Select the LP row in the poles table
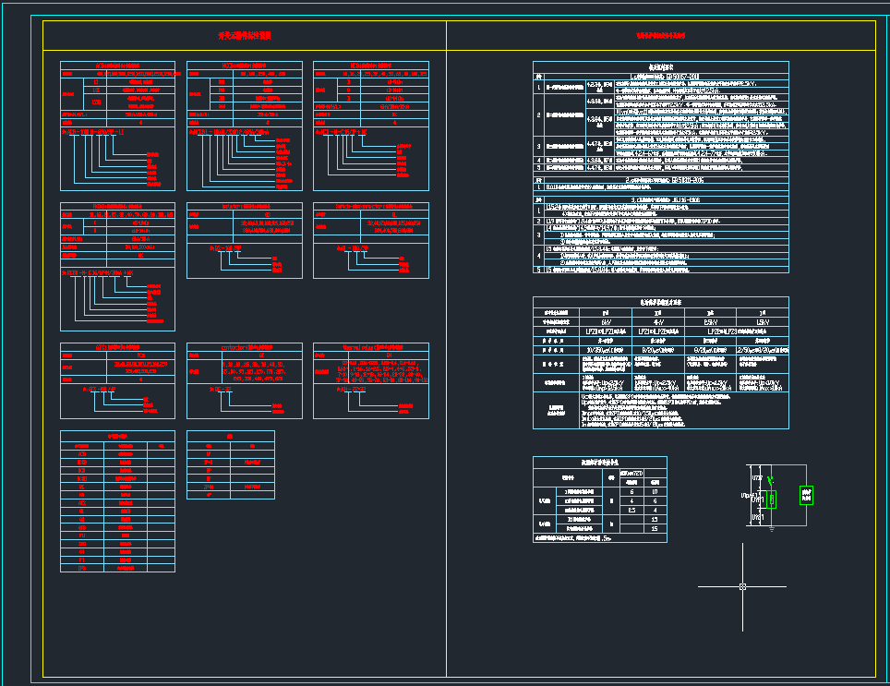Image resolution: width=890 pixels, height=686 pixels. pos(209,453)
